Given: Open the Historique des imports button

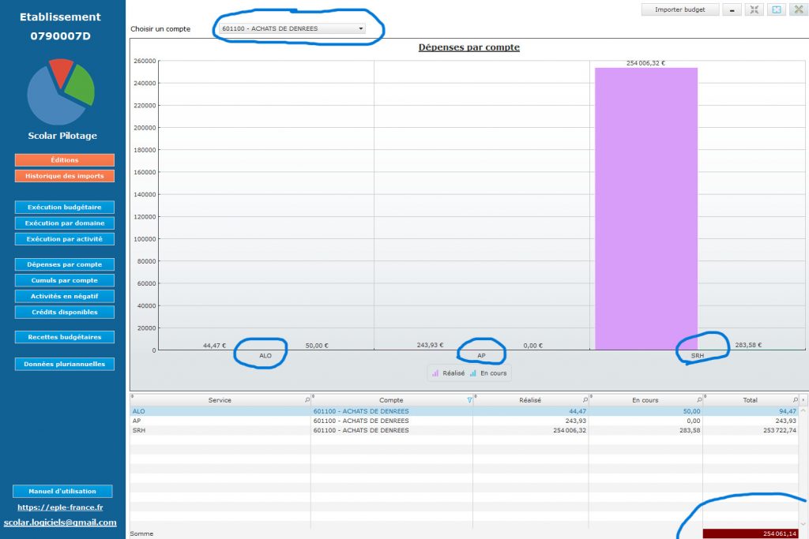Looking at the screenshot, I should coord(64,176).
